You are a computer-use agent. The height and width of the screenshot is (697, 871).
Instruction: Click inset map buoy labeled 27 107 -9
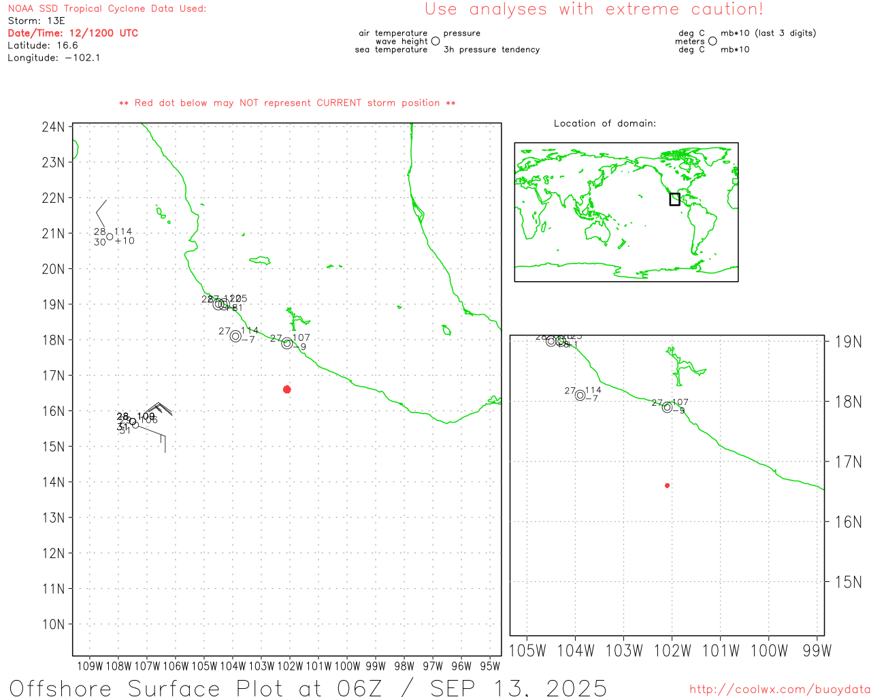click(667, 408)
